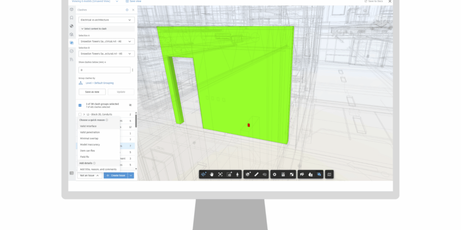Collapse the Select content to clash section
Viewport: 461px width, 230px height.
point(82,29)
